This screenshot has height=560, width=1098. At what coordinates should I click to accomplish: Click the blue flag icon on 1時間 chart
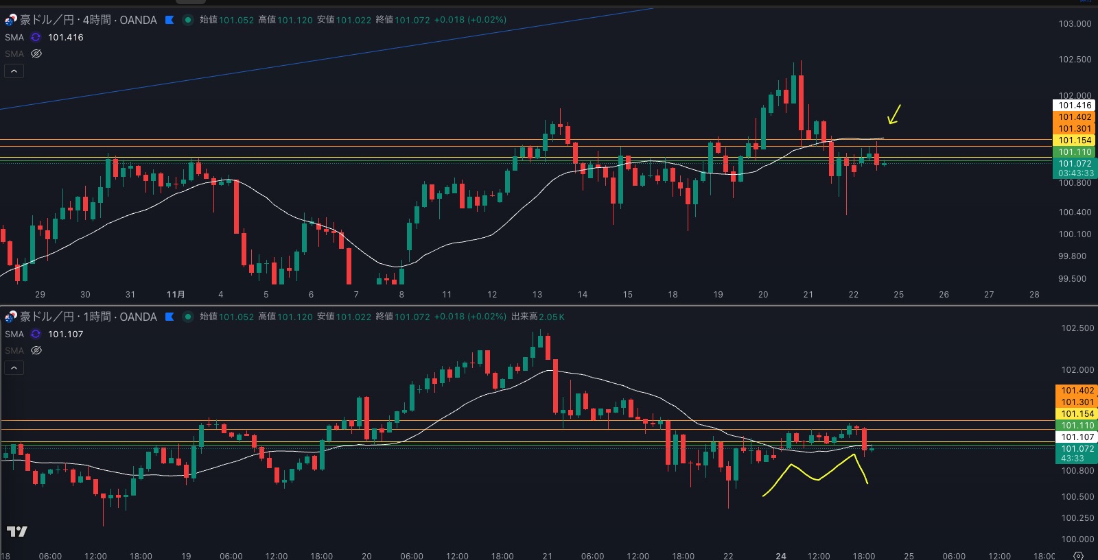point(170,317)
